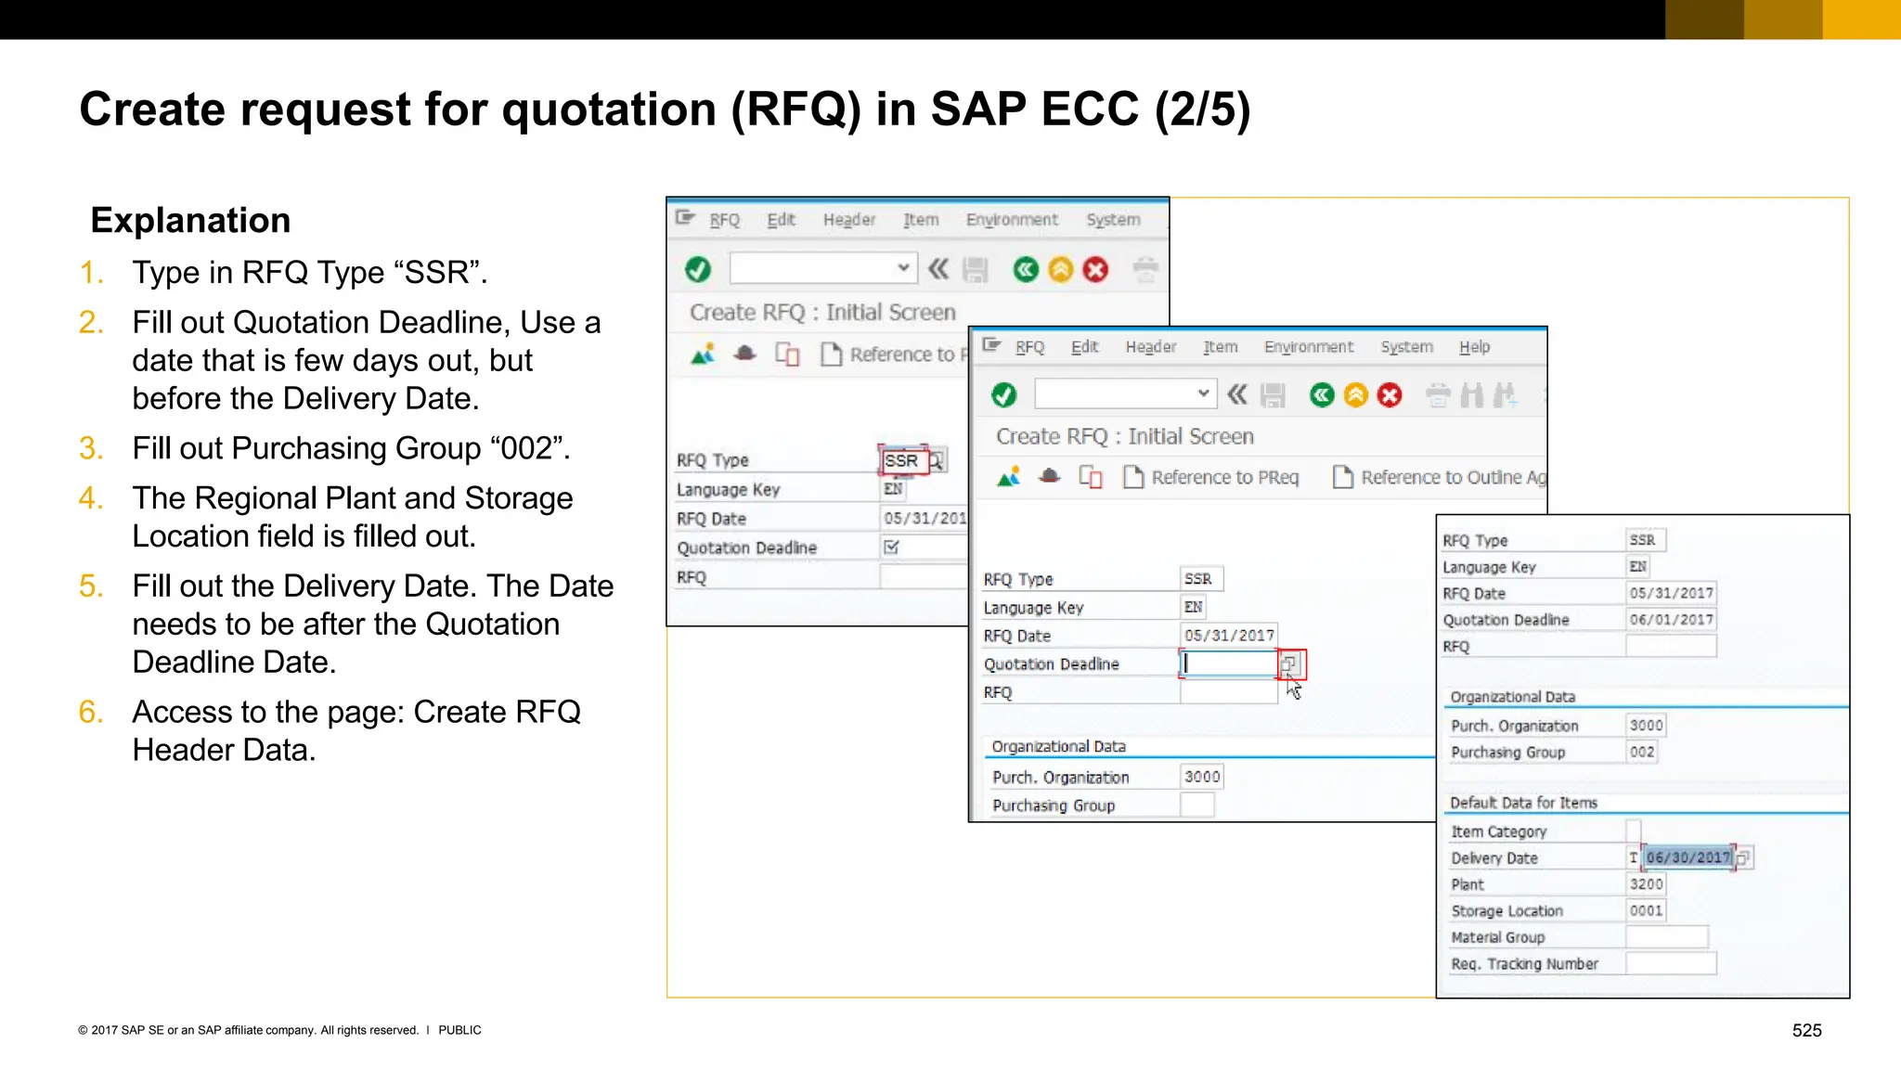Click red Cancel button in middle window
Image resolution: width=1901 pixels, height=1069 pixels.
coord(1390,396)
